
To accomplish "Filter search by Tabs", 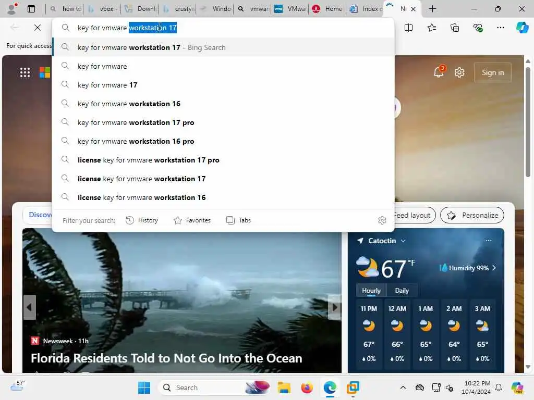I will click(x=238, y=220).
